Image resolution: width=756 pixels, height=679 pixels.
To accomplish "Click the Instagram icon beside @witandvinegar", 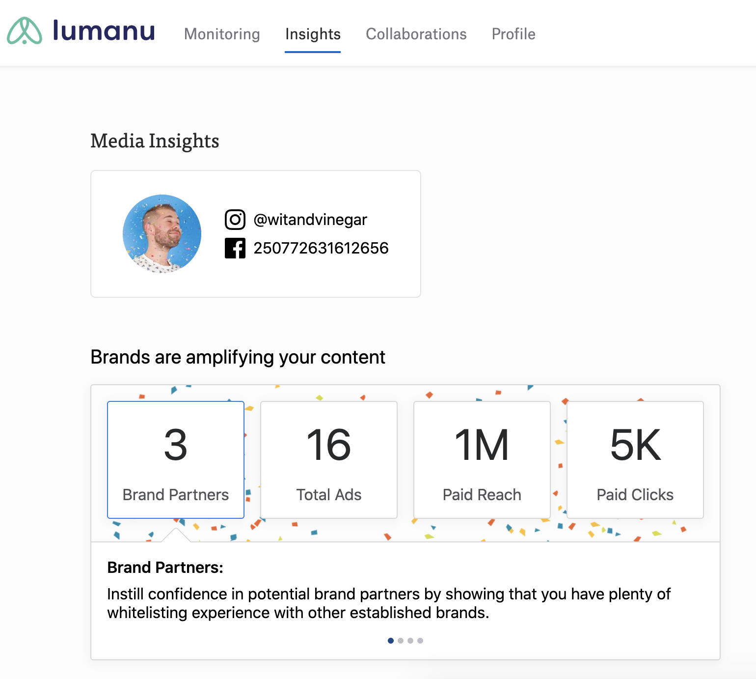I will (235, 220).
